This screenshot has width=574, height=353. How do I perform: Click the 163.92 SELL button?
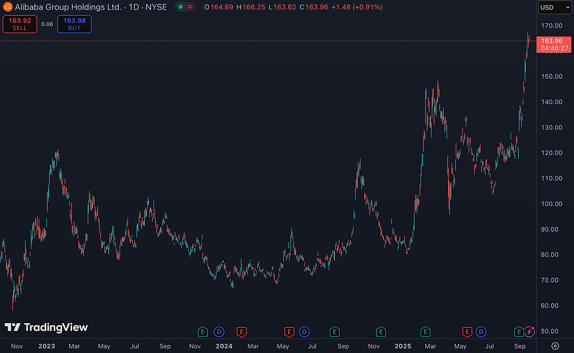[20, 24]
